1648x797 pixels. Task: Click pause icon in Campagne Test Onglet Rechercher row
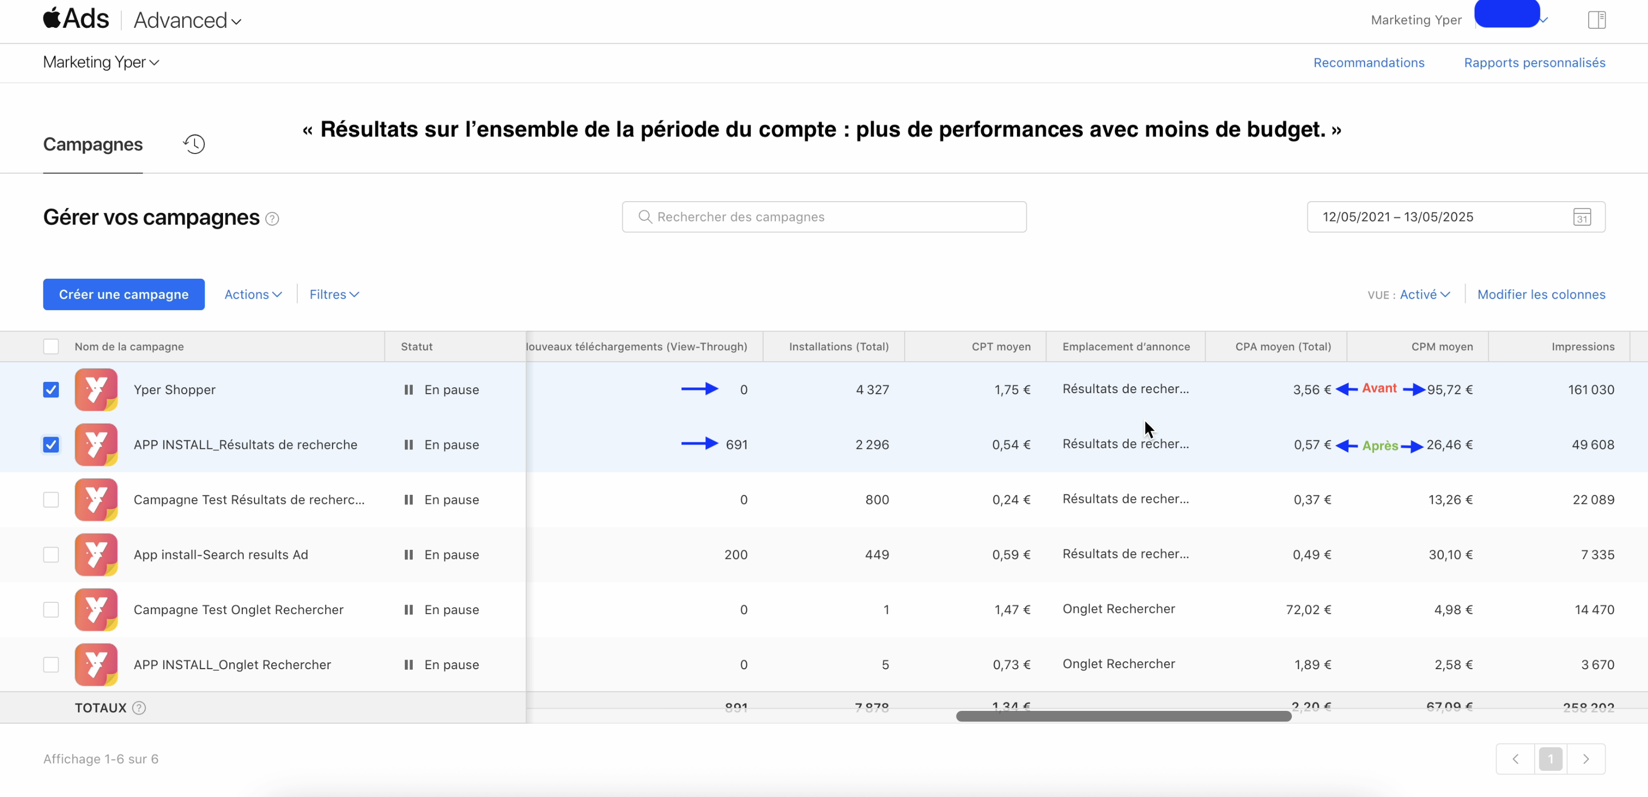pyautogui.click(x=408, y=609)
